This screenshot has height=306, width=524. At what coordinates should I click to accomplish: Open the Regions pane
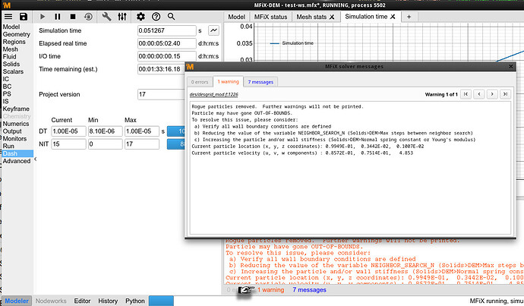point(14,42)
